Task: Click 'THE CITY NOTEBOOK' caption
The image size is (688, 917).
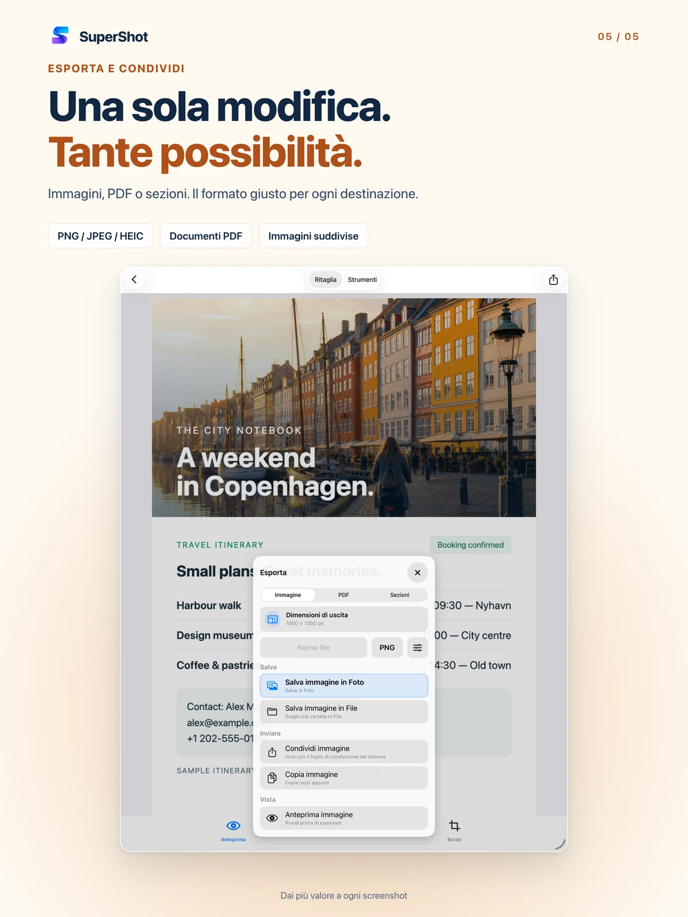Action: click(x=239, y=430)
